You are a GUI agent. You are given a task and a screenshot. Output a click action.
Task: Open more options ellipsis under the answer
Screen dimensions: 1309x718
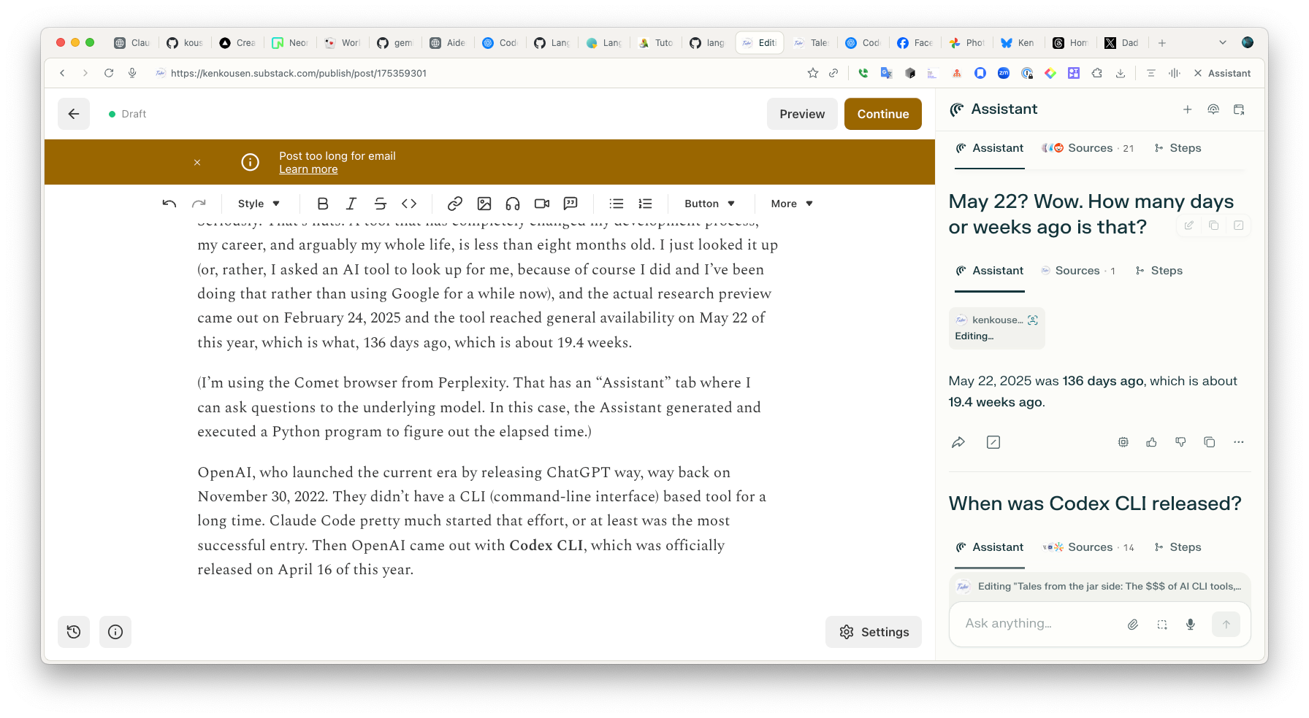click(x=1239, y=442)
